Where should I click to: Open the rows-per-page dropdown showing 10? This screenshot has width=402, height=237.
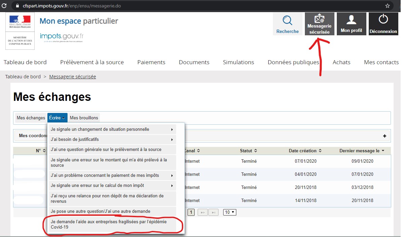tap(230, 212)
